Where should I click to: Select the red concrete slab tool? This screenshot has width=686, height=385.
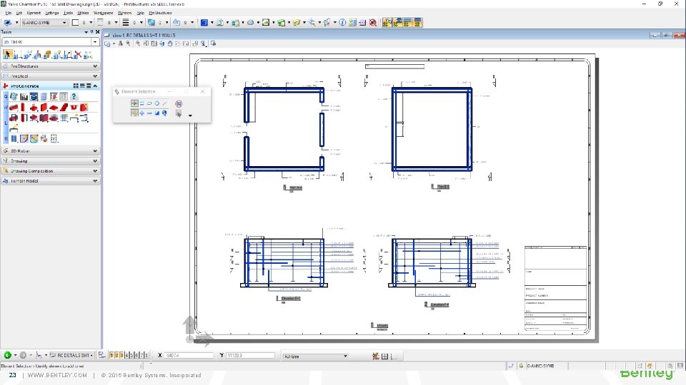tap(54, 108)
